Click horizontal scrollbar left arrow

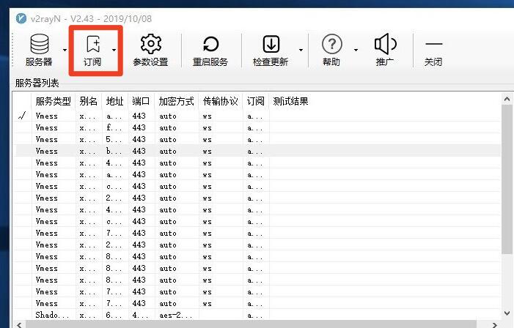tap(19, 325)
